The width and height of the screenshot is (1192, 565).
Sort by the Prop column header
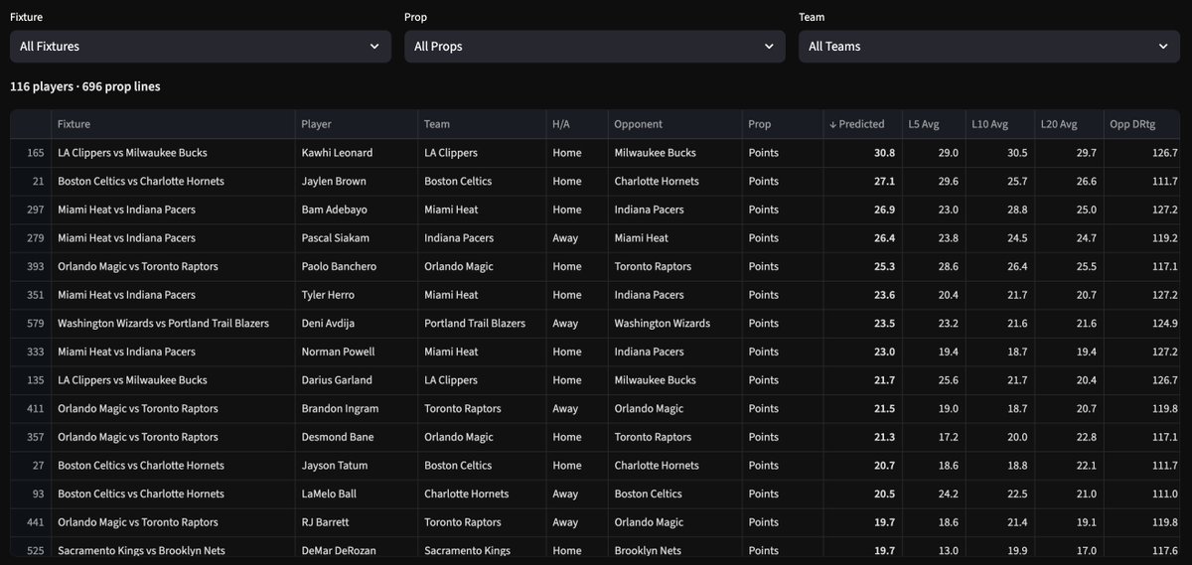781,124
